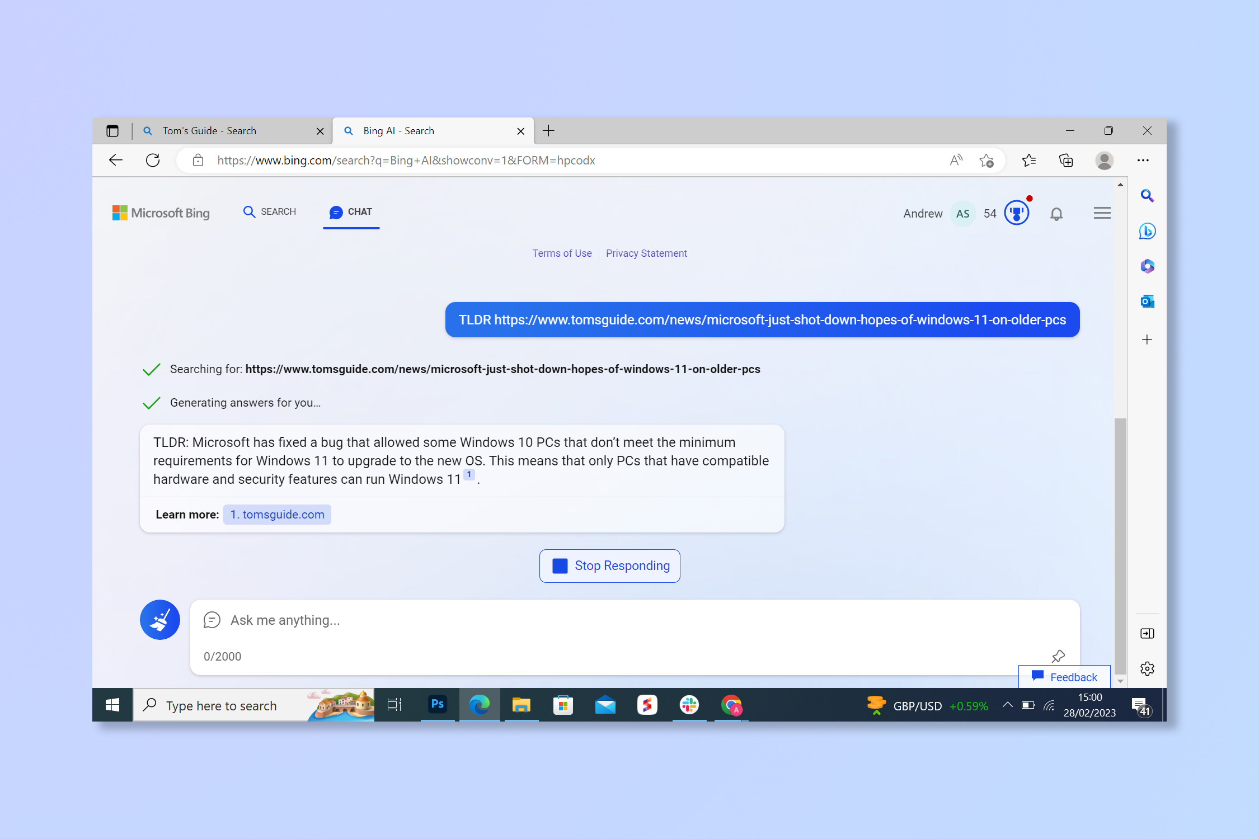The height and width of the screenshot is (839, 1259).
Task: Click the notifications bell icon
Action: click(1056, 213)
